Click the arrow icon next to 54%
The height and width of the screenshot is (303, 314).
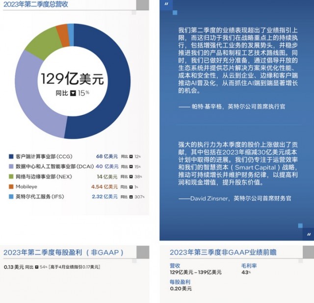pyautogui.click(x=37, y=267)
